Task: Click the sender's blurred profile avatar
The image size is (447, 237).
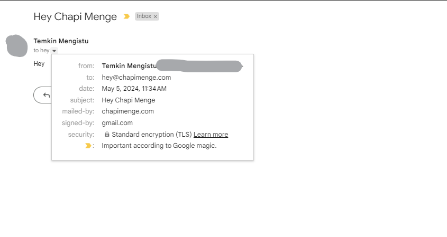Action: pyautogui.click(x=17, y=45)
